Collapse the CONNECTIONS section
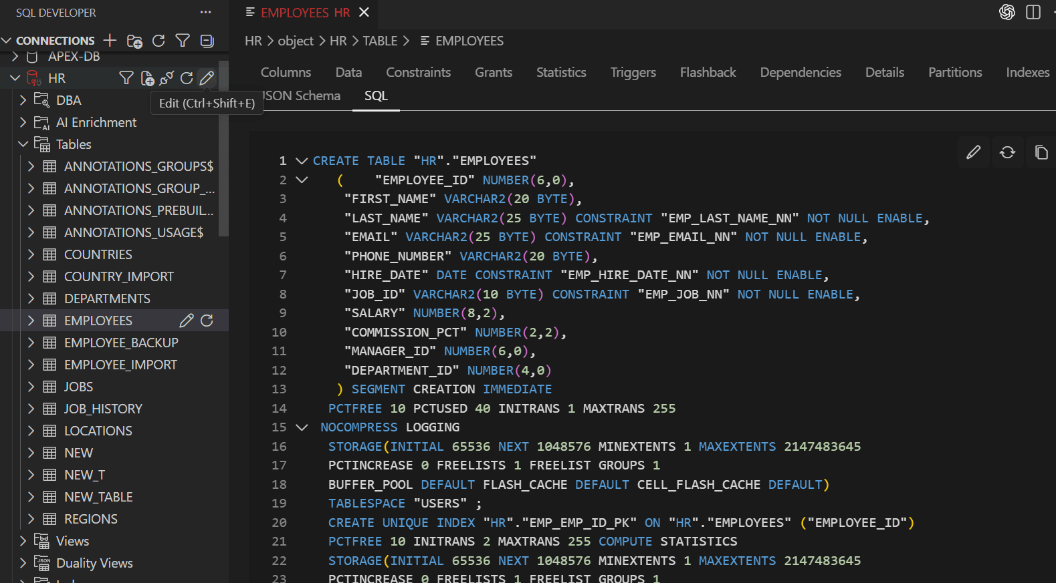1056x583 pixels. [7, 41]
